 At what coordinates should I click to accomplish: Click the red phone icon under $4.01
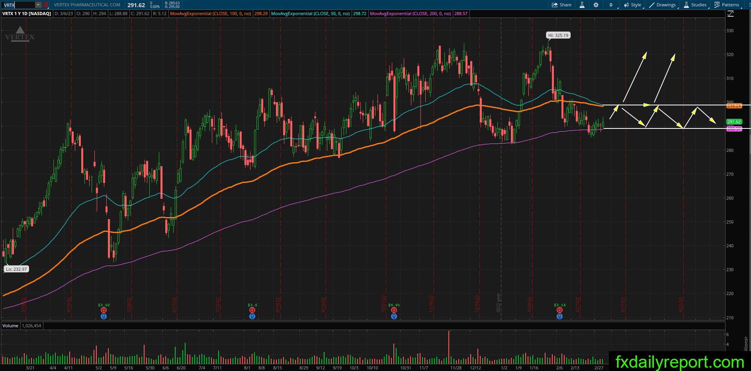click(x=394, y=310)
